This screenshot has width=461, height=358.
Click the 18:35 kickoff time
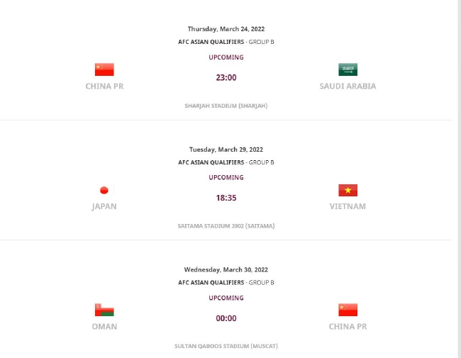(226, 198)
